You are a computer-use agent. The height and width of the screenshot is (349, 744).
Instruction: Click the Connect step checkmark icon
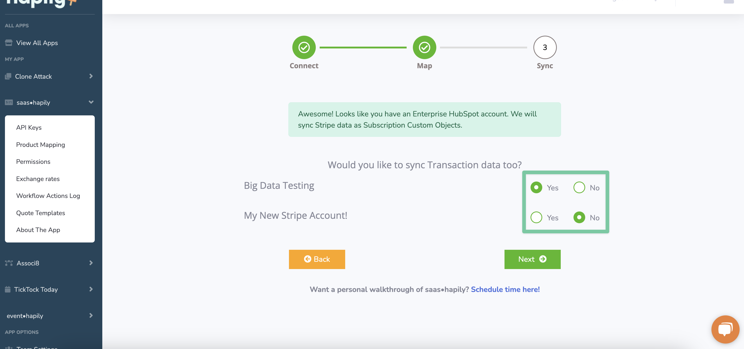(x=304, y=47)
